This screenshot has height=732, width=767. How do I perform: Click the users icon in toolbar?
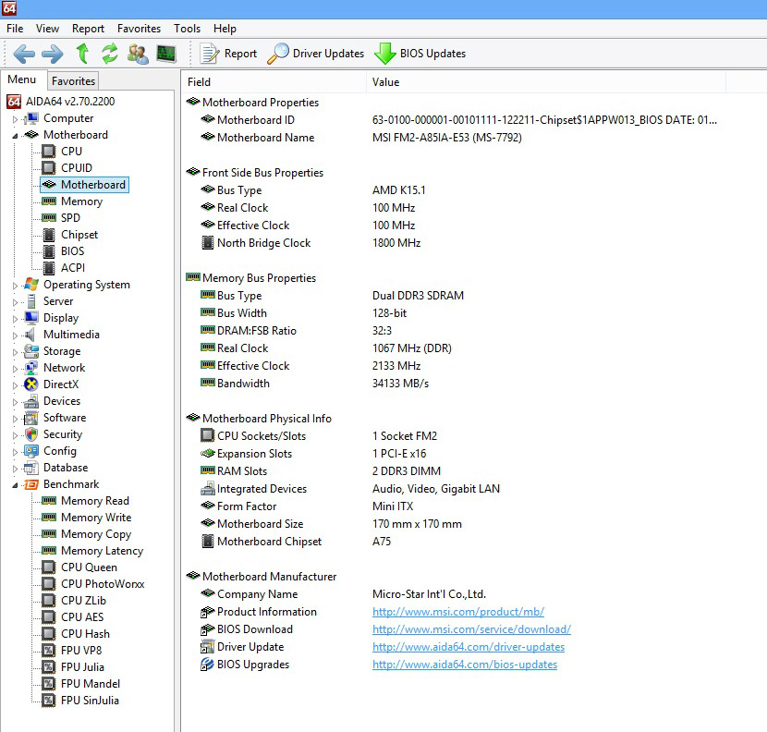(138, 54)
